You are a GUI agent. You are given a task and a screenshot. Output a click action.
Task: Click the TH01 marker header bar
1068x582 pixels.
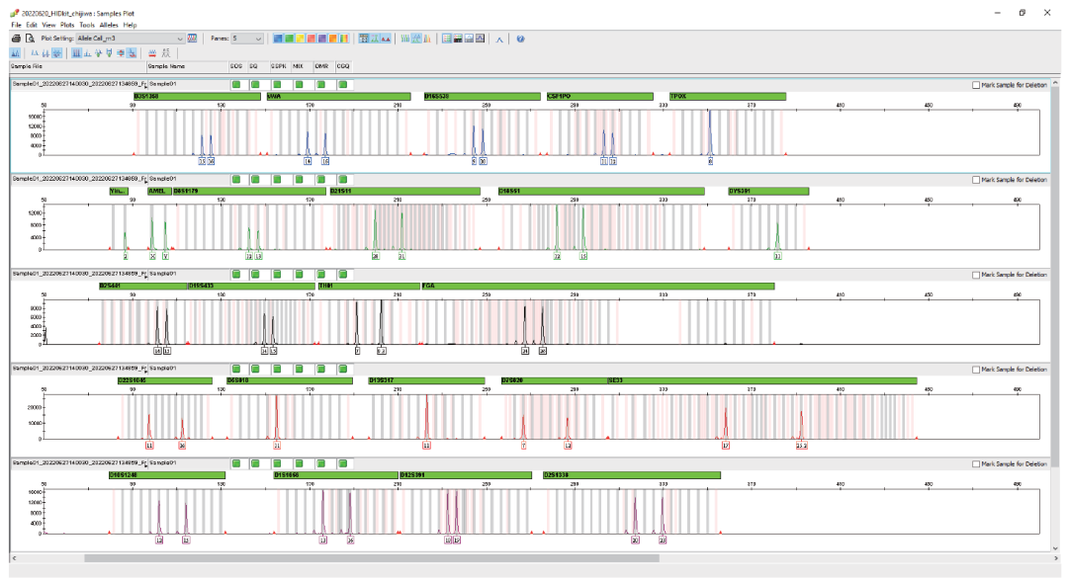369,286
